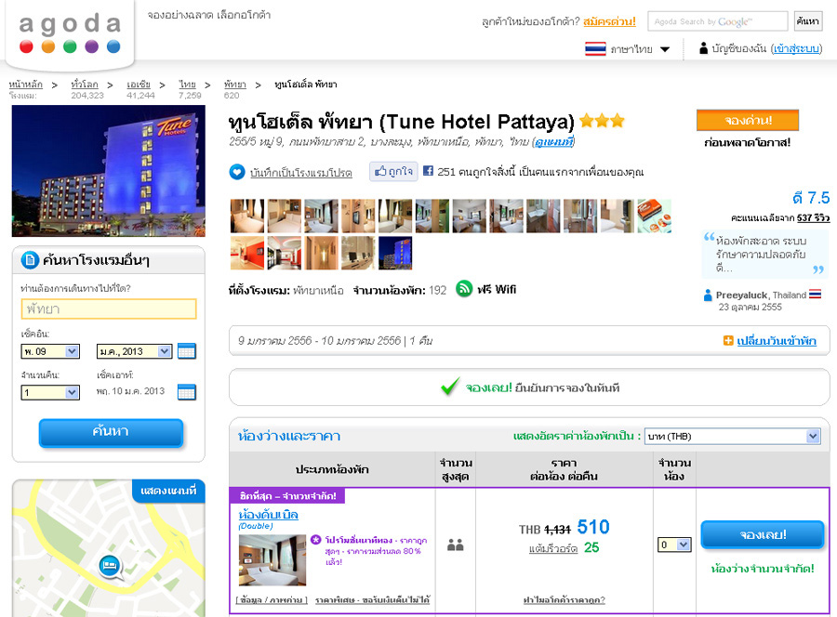
Task: Click the แต้มรีวอร์ด reward points link
Action: pos(553,549)
